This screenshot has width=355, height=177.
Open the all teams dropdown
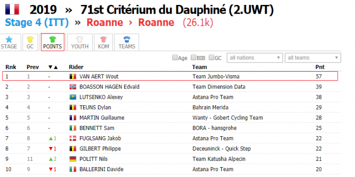pyautogui.click(x=313, y=58)
